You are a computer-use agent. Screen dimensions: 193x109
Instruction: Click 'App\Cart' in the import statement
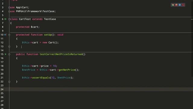pos(22,7)
